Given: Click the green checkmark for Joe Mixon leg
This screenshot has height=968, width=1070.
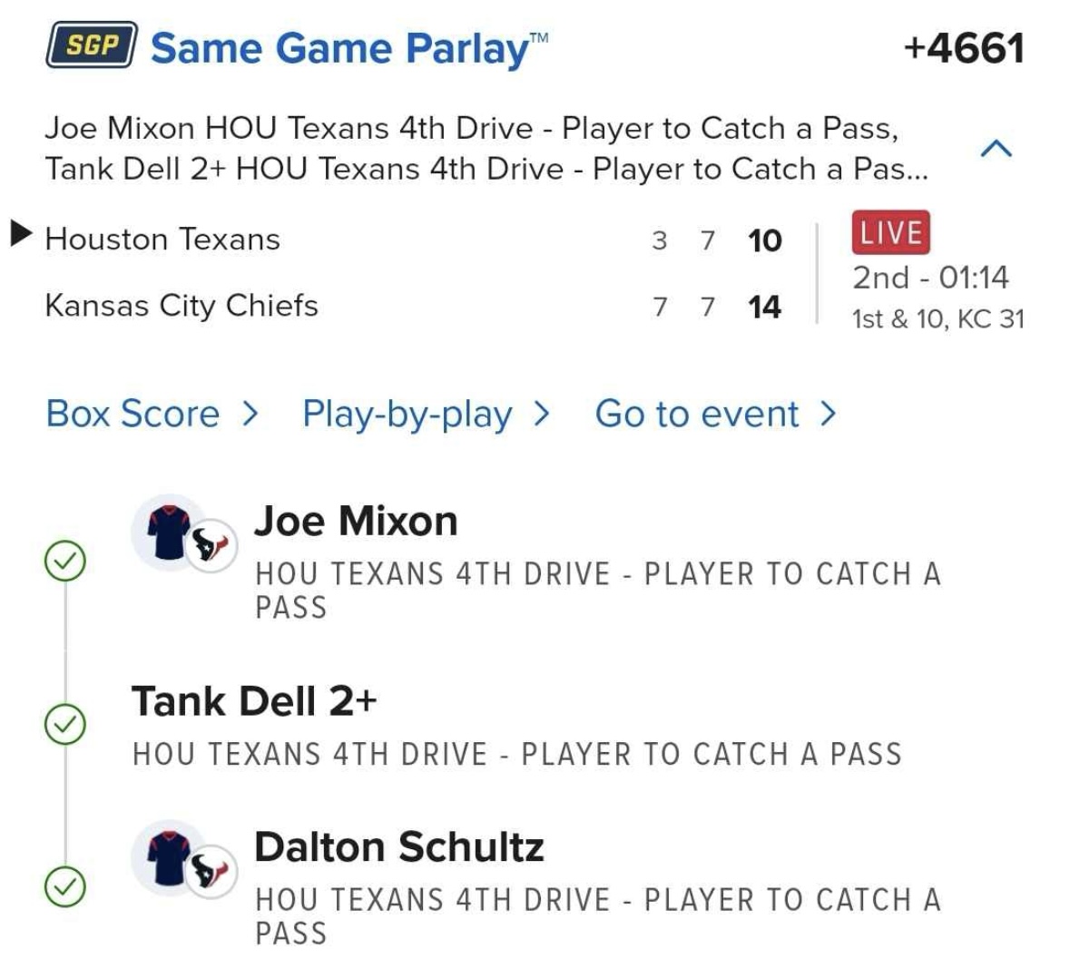Looking at the screenshot, I should coord(65,562).
